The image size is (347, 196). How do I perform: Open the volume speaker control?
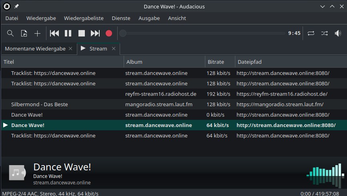pos(338,34)
